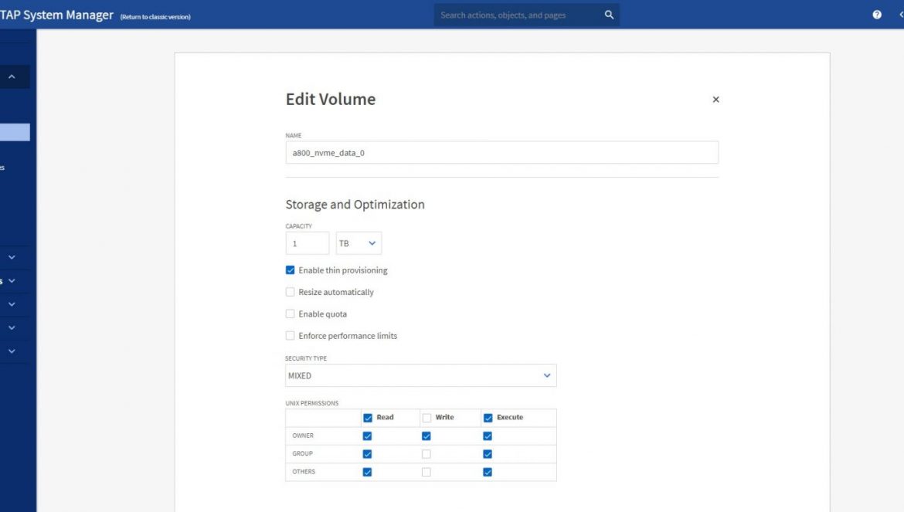Click Return to classic version link
This screenshot has height=512, width=904.
click(x=155, y=17)
